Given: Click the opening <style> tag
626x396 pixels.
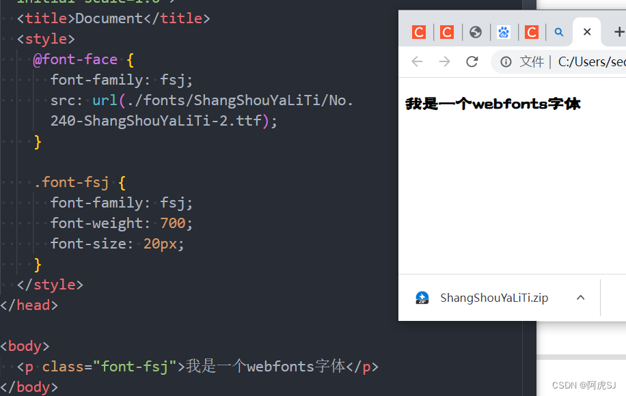Looking at the screenshot, I should click(x=46, y=39).
